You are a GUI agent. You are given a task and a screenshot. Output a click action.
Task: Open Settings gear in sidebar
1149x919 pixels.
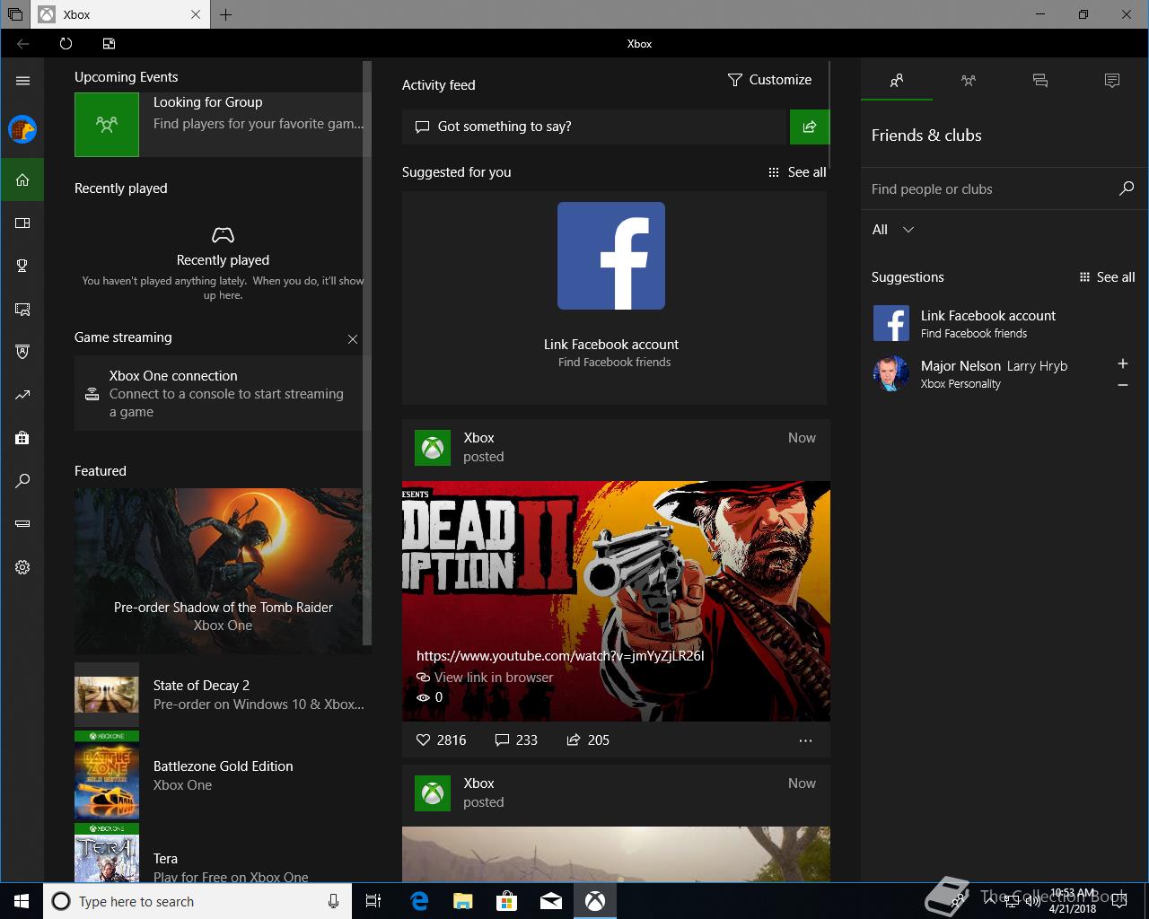(x=22, y=567)
